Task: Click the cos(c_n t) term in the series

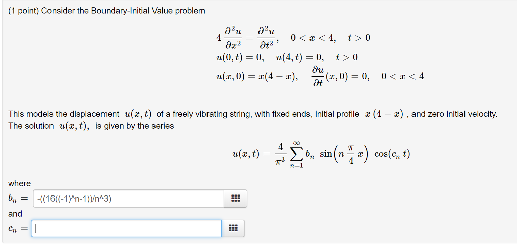Action: (392, 154)
